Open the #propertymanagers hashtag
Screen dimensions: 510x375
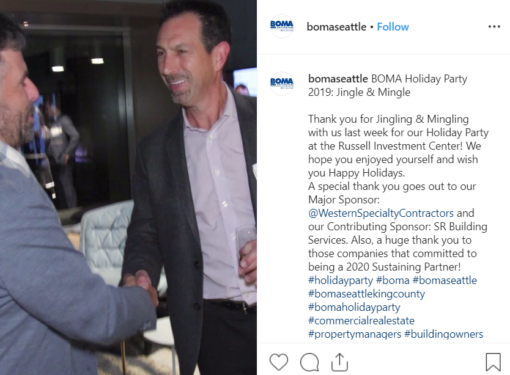(355, 334)
